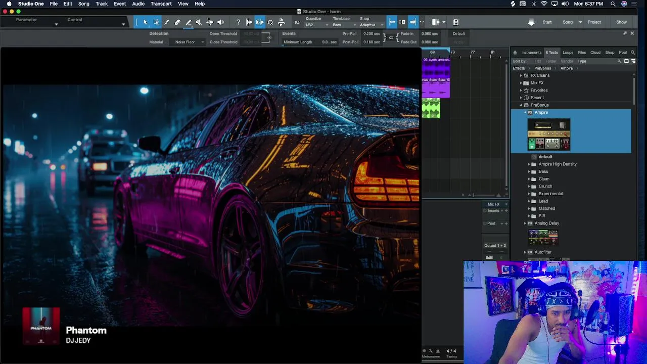Collapse the PreSonus vendor node

click(521, 105)
